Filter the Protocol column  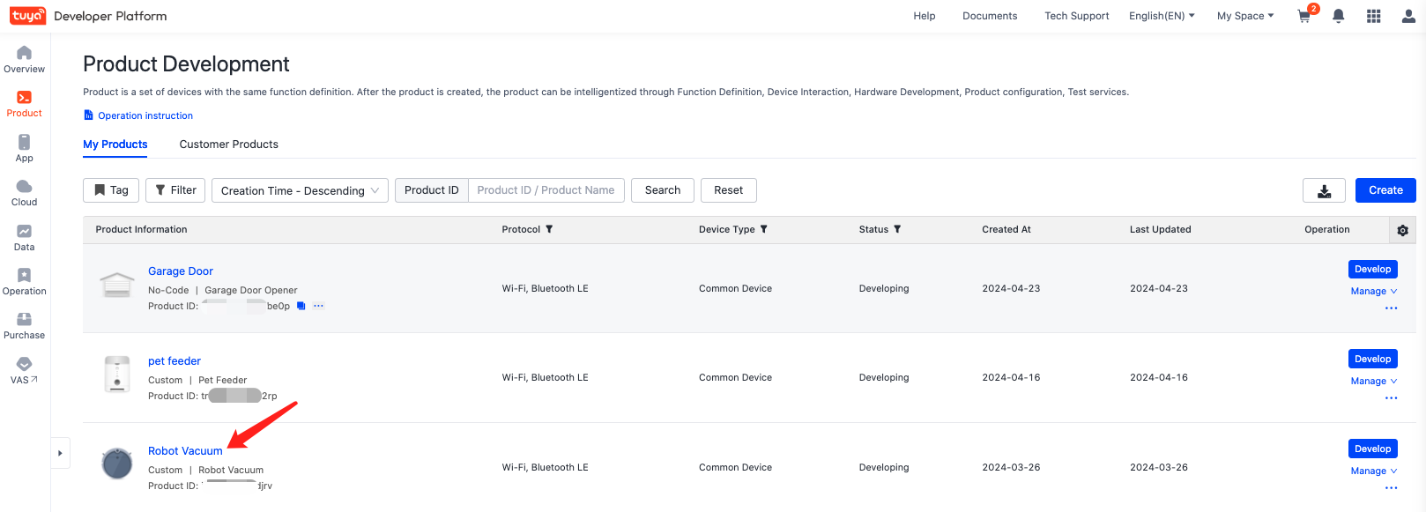[549, 229]
